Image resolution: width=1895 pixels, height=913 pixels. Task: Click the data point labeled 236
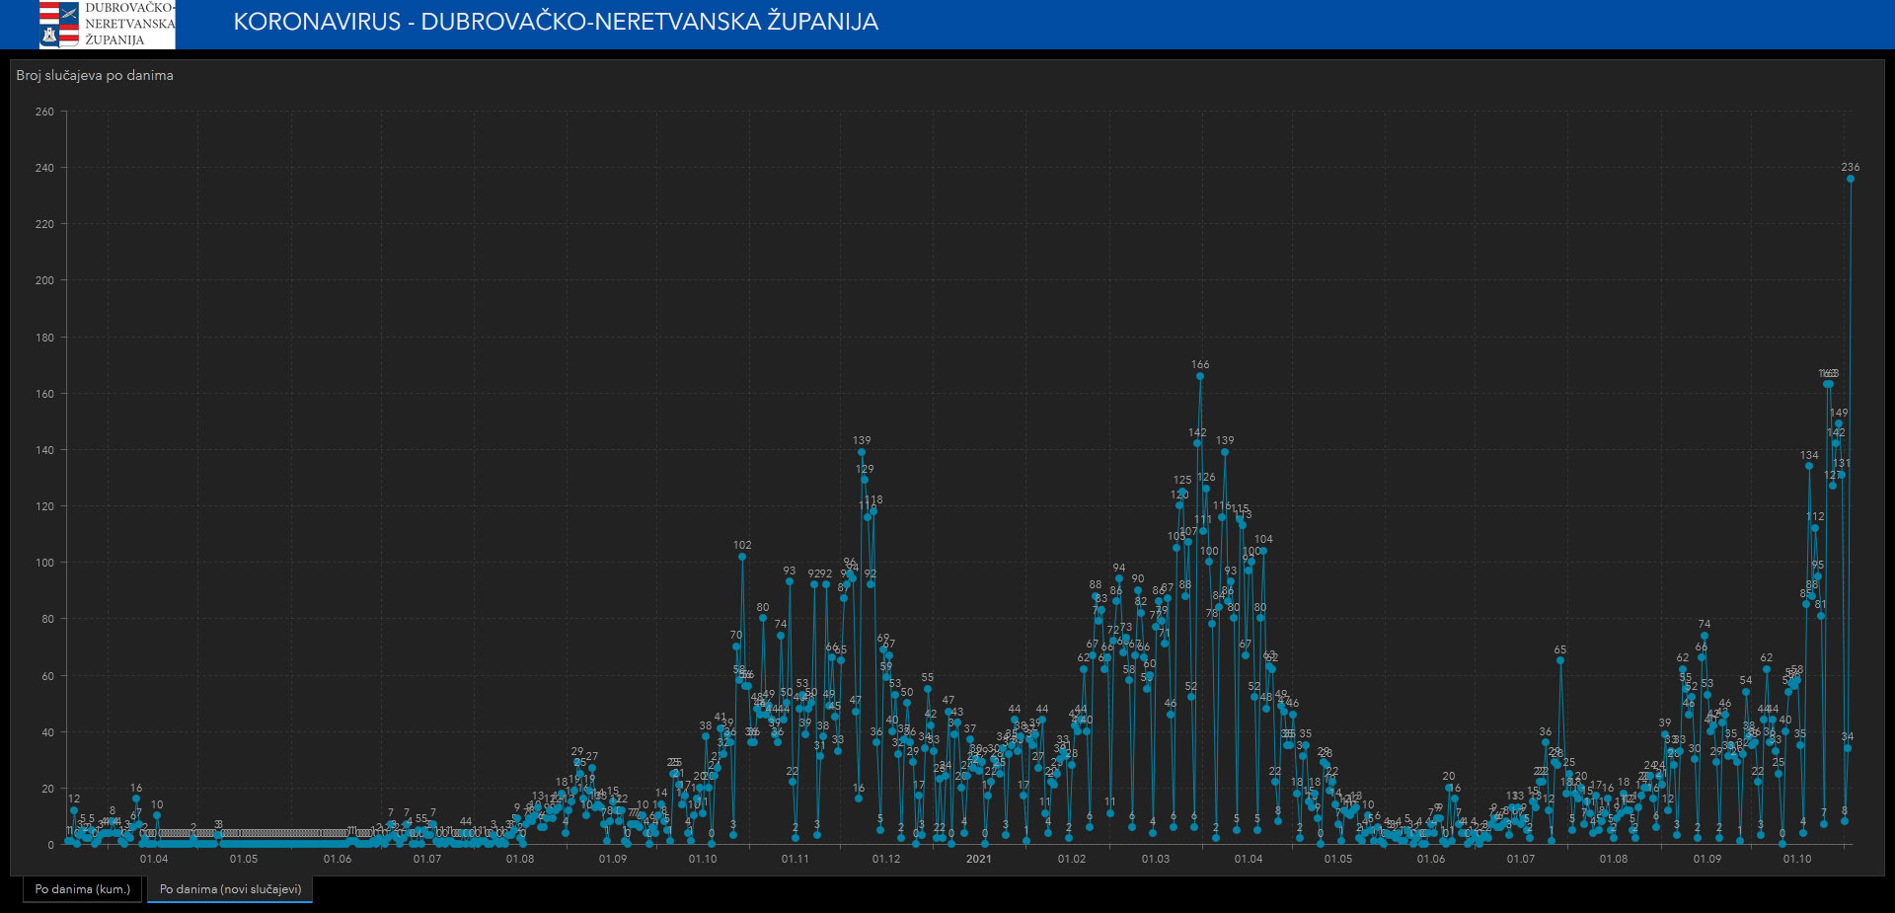[1851, 179]
